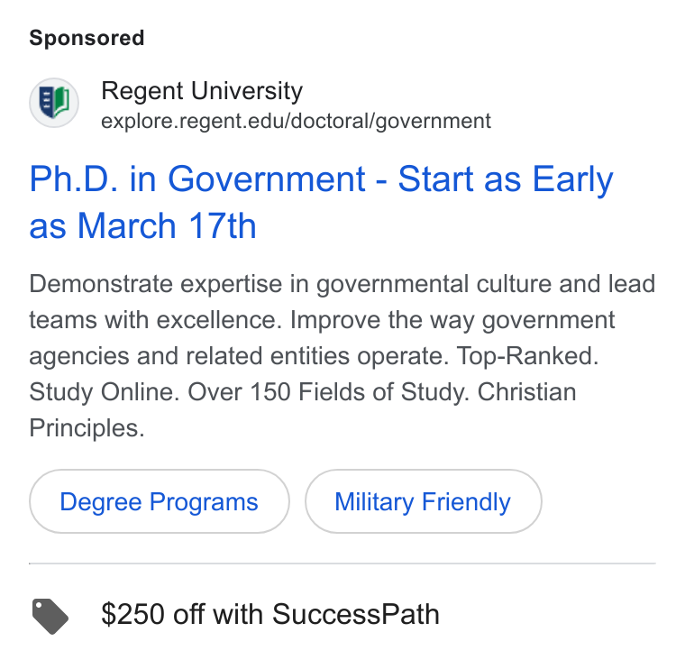Click the "Top-Ranked." phrase in description
The height and width of the screenshot is (669, 685).
coord(527,356)
